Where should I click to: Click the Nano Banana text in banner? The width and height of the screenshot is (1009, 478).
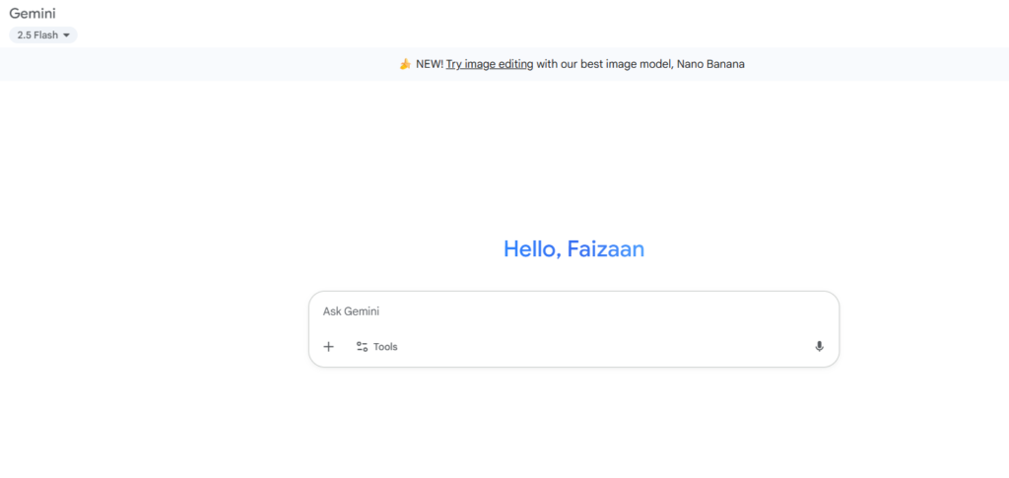[711, 64]
